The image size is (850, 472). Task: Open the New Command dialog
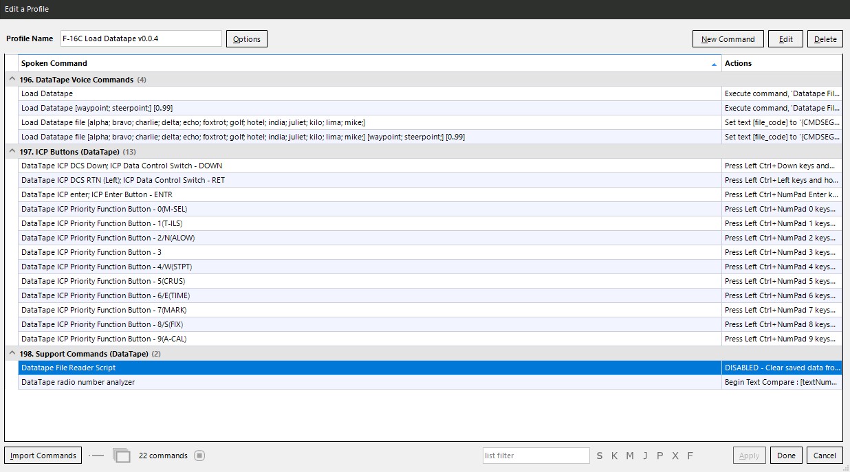coord(728,39)
